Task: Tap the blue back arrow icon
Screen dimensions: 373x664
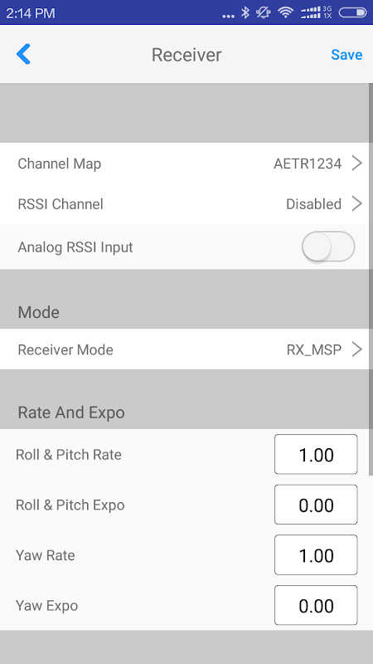Action: click(x=24, y=54)
